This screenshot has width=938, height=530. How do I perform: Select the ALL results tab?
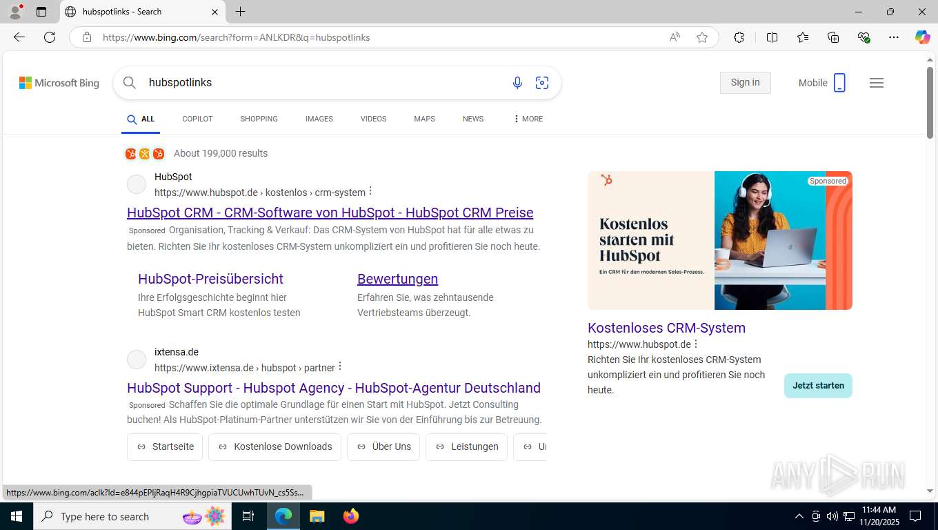(141, 119)
